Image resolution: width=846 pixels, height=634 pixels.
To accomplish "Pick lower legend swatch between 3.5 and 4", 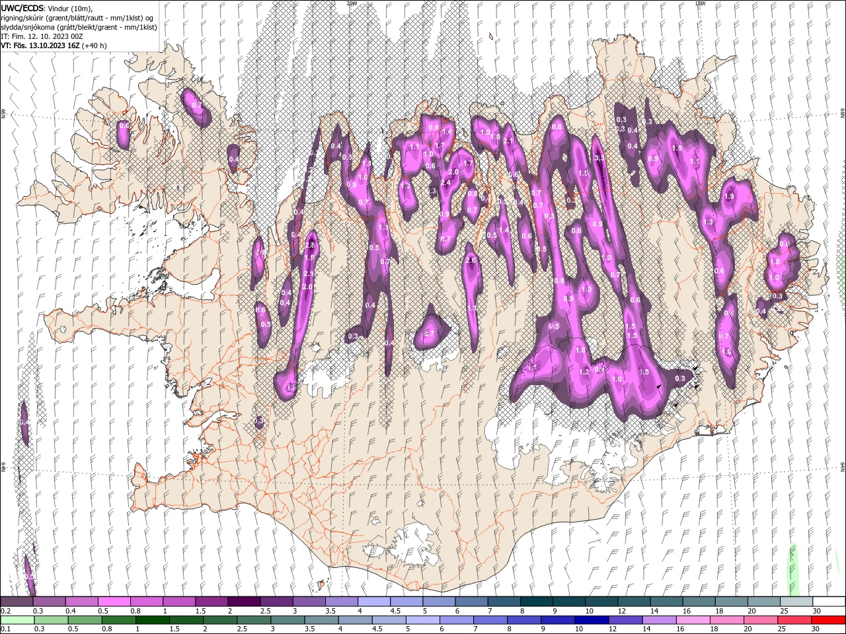I will click(321, 619).
